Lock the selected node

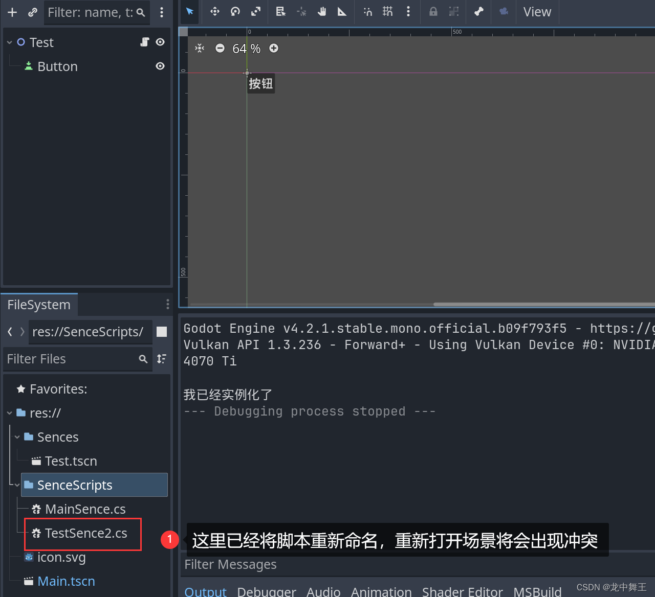[x=433, y=12]
